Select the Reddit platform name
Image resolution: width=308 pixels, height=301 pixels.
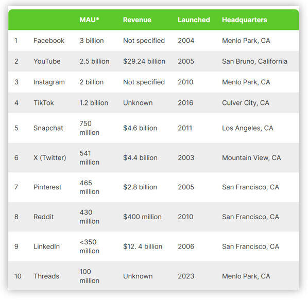[x=44, y=217]
